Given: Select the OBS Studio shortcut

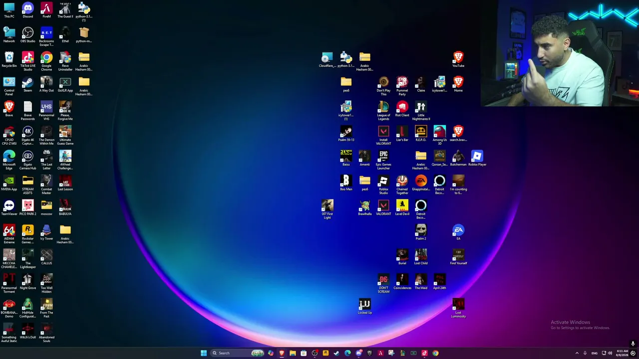Looking at the screenshot, I should tap(27, 35).
